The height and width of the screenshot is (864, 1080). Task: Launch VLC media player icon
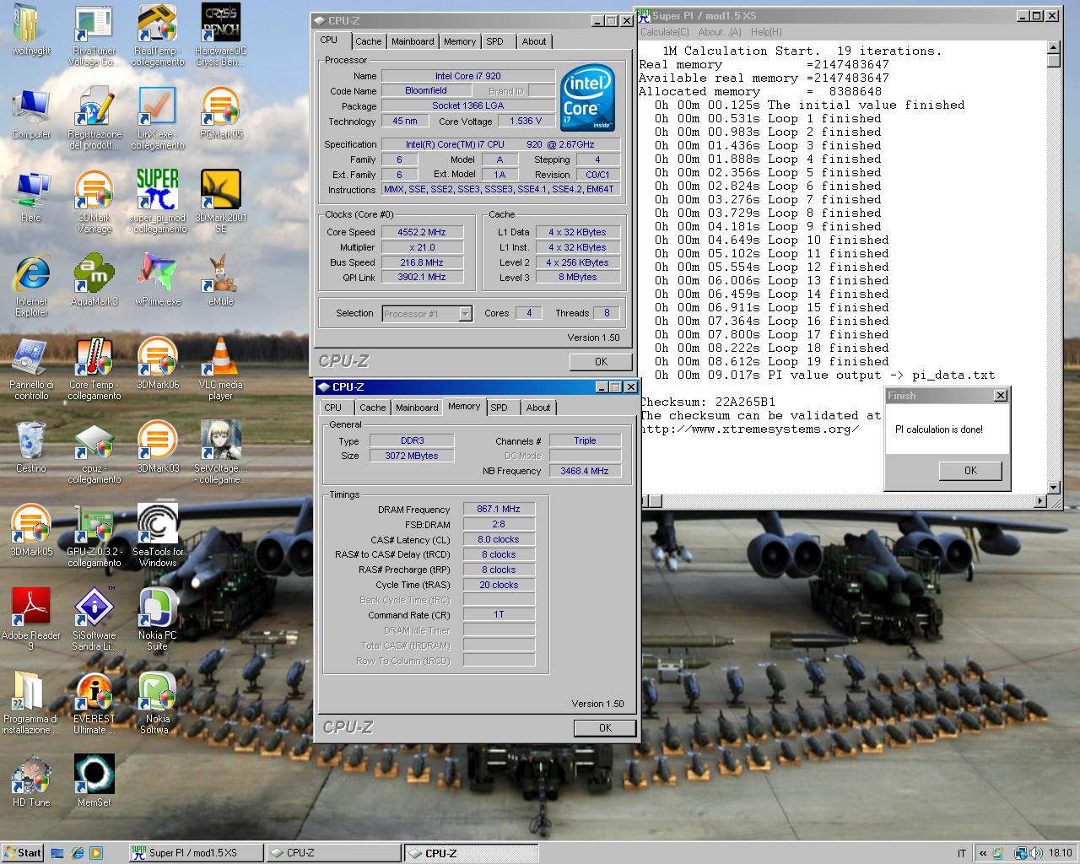coord(220,369)
